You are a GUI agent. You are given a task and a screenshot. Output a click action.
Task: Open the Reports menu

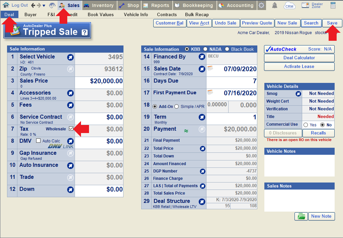click(x=157, y=5)
